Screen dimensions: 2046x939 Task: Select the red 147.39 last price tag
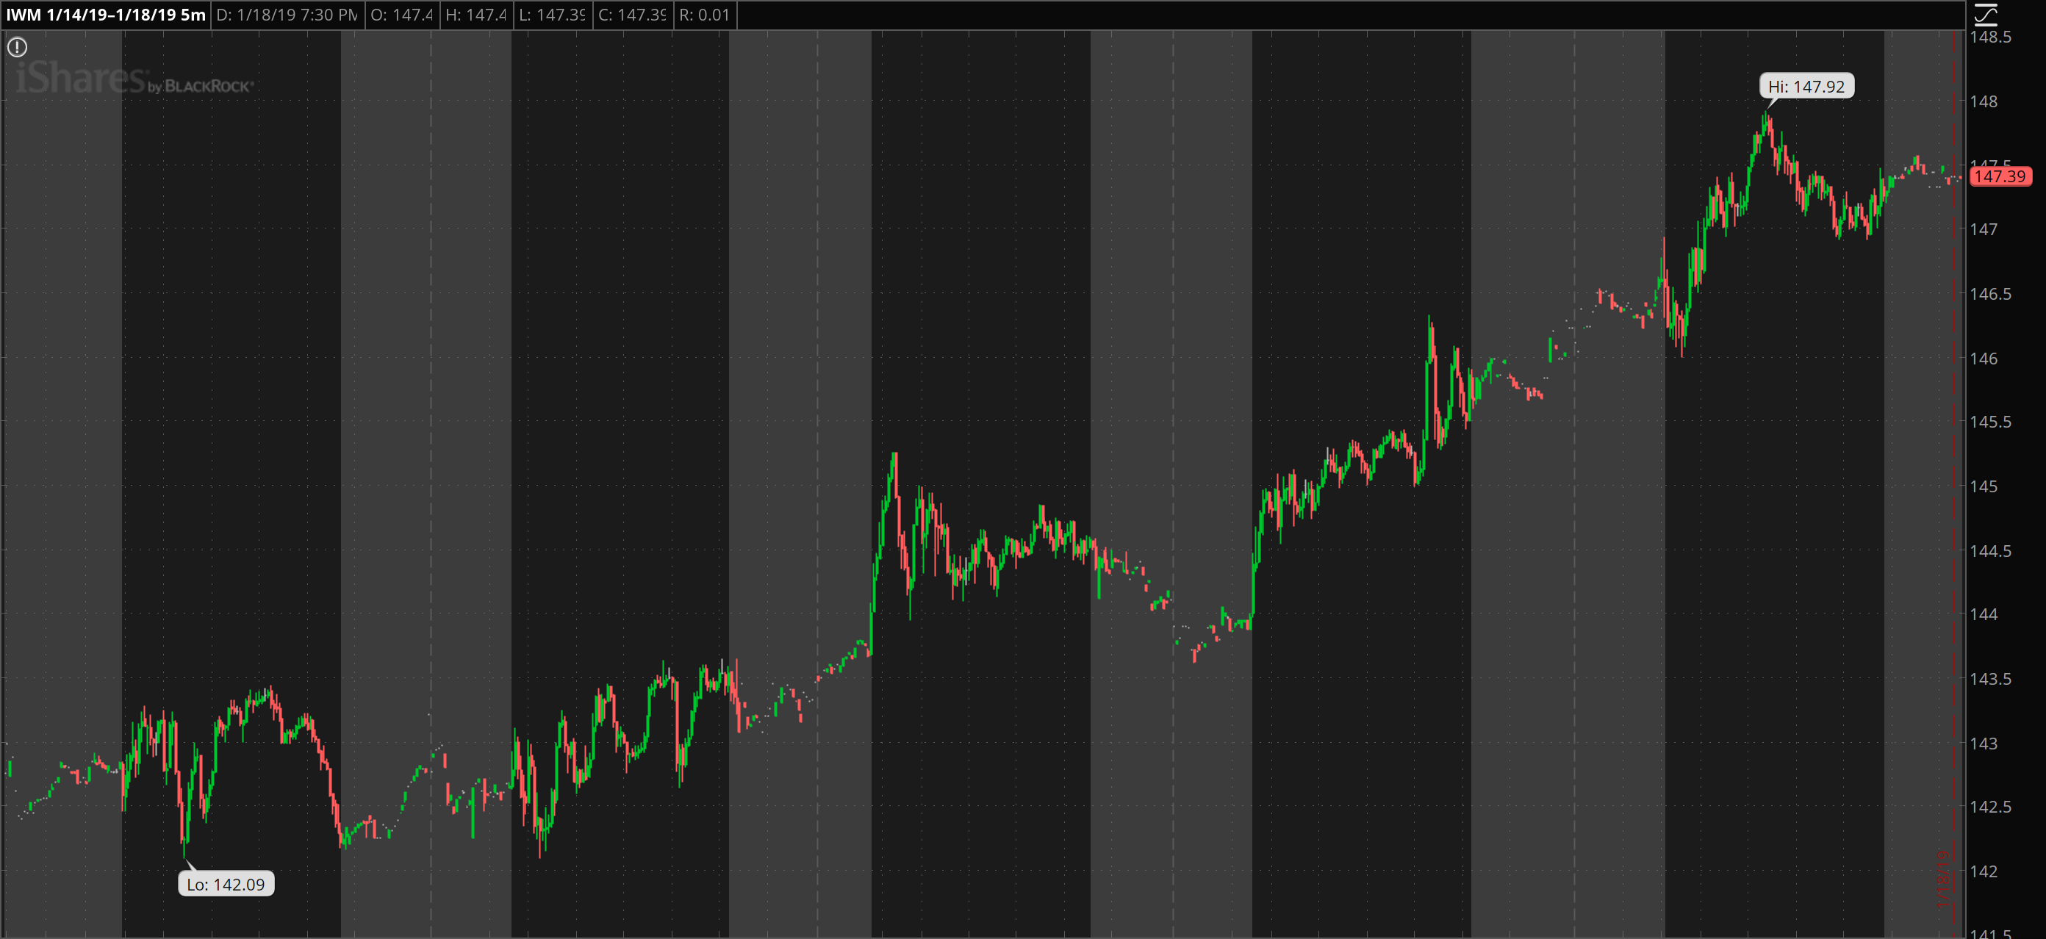point(2003,178)
